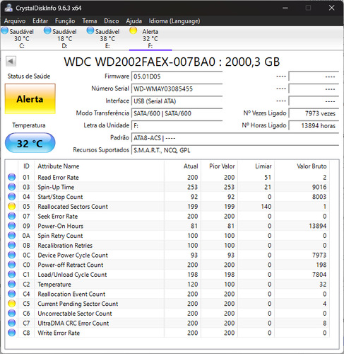Click the Firmware field 05.01D05
344x354 pixels.
point(177,76)
